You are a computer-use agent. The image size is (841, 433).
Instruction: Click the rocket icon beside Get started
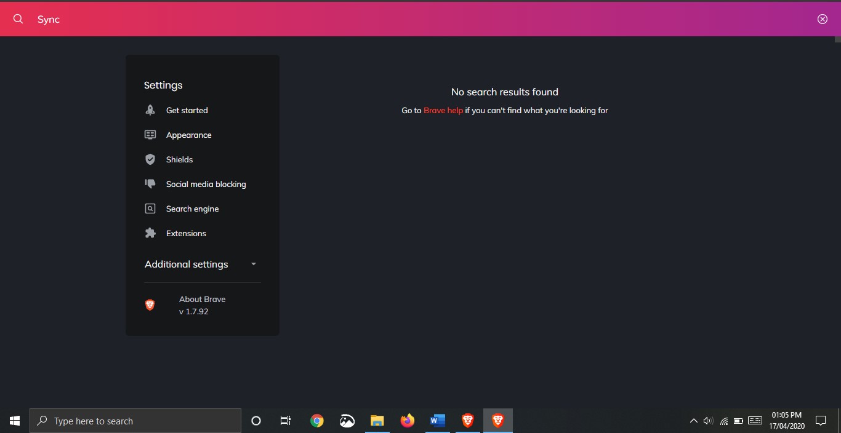[150, 110]
